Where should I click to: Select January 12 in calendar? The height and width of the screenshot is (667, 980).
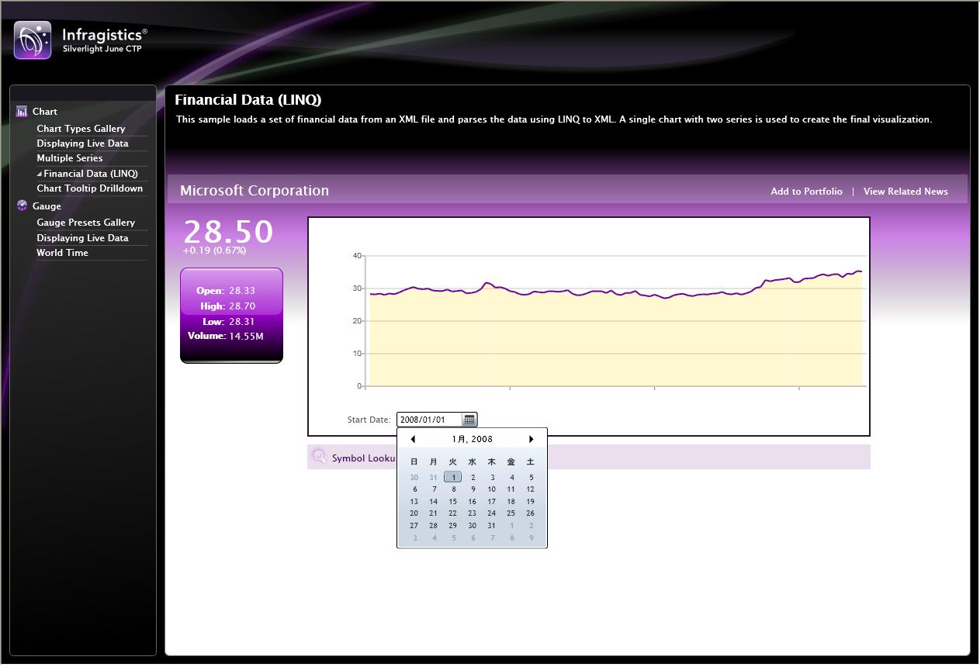(x=531, y=489)
